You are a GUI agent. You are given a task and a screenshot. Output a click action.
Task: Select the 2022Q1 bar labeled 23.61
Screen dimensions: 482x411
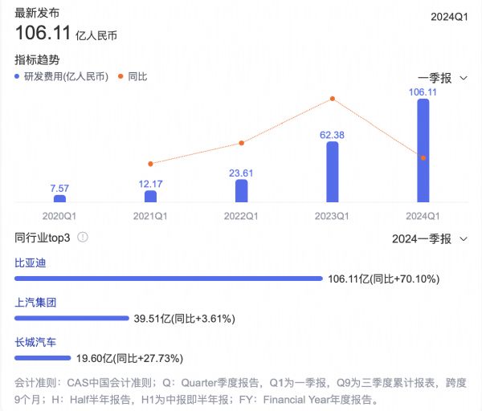pos(241,191)
